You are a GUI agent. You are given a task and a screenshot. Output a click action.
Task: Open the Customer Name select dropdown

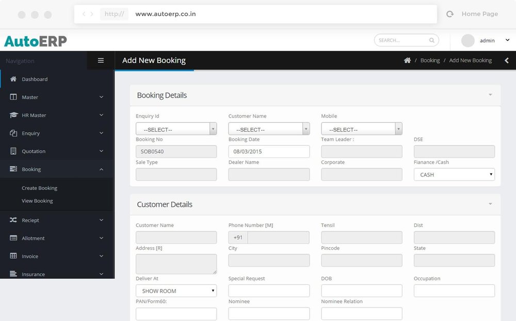269,129
